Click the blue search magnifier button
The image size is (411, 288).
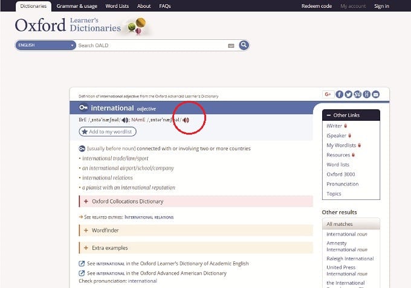244,45
